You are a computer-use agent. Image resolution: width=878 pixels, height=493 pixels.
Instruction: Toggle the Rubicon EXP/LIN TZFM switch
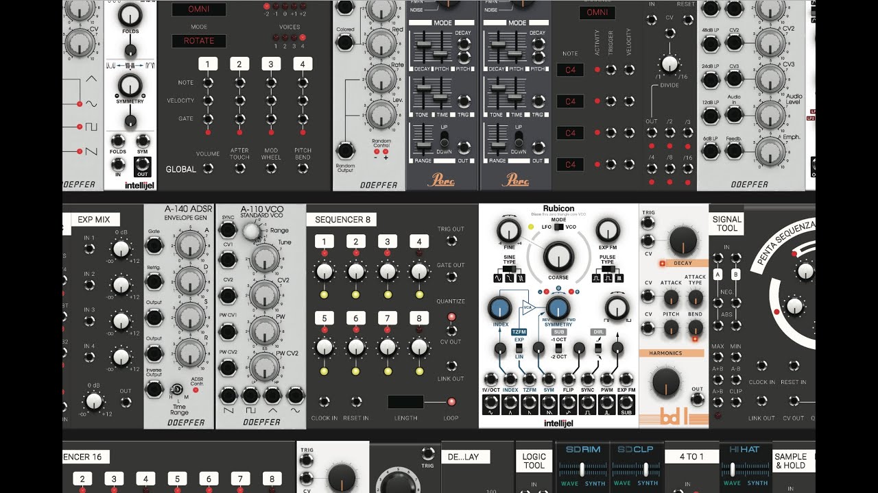click(x=519, y=349)
